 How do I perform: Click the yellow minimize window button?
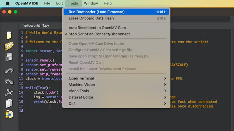click(x=10, y=12)
